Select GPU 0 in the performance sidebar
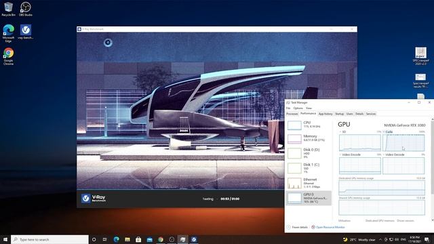This screenshot has width=434, height=244. [308, 198]
